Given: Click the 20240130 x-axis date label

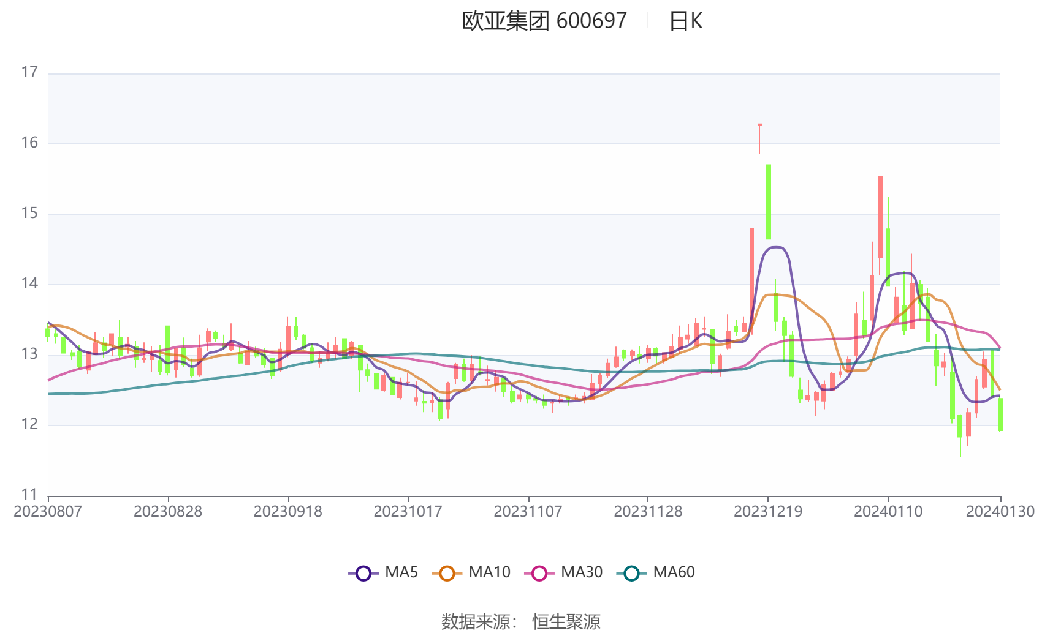Looking at the screenshot, I should [1000, 512].
